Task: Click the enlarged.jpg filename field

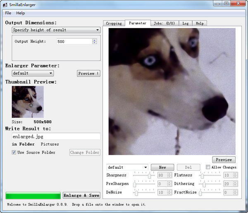Action: [x=56, y=136]
